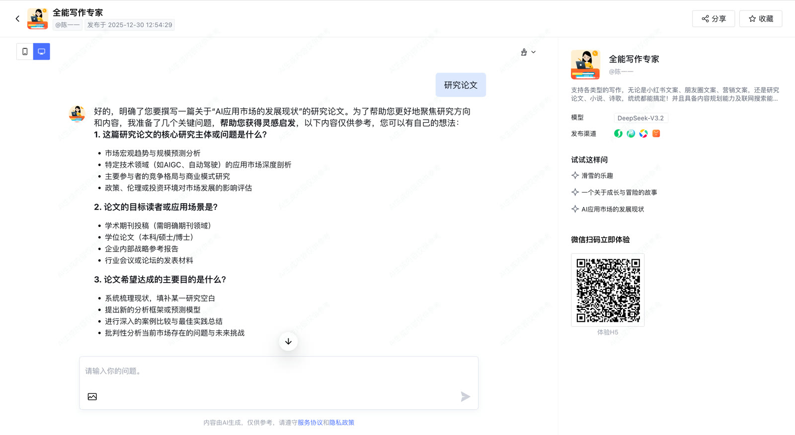Image resolution: width=795 pixels, height=435 pixels.
Task: Click the 分享 share button
Action: point(714,19)
